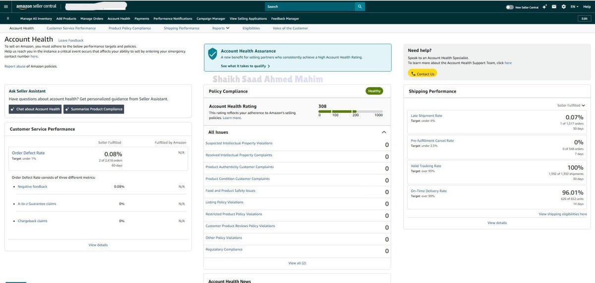Click the Leave Feedback link
The height and width of the screenshot is (283, 595).
[x=71, y=40]
